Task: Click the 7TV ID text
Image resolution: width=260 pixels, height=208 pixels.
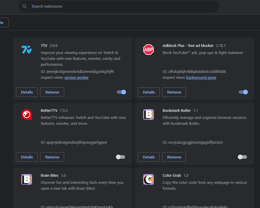Action: 77,72
